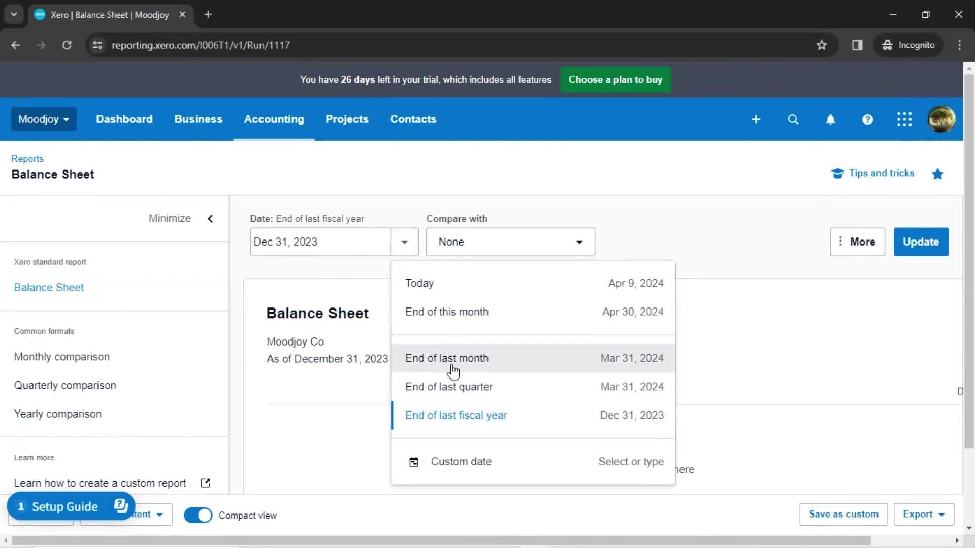Click the favorite star beside Tips and tricks
The image size is (975, 548).
[x=937, y=174]
